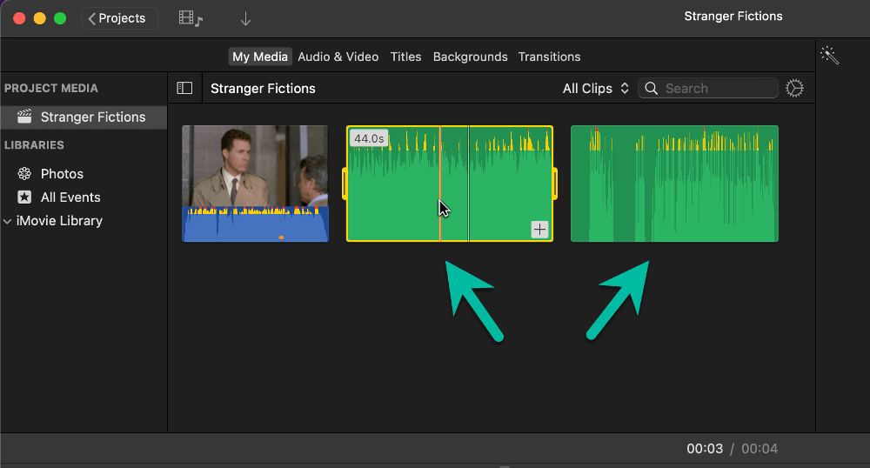870x468 pixels.
Task: Select the video clip thumbnail with the man
Action: click(x=255, y=184)
